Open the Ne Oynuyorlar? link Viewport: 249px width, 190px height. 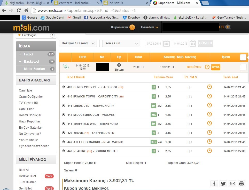point(30,134)
